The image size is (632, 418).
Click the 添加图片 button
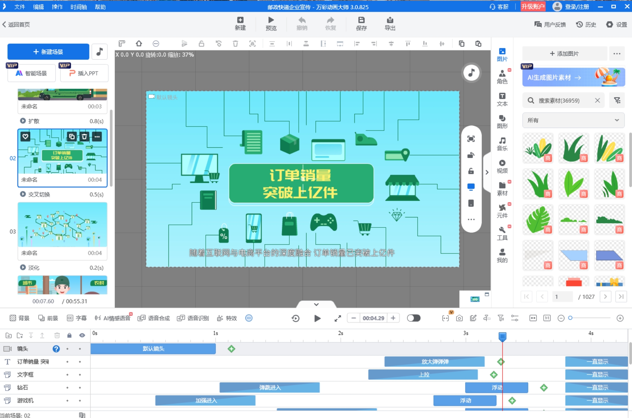(564, 54)
